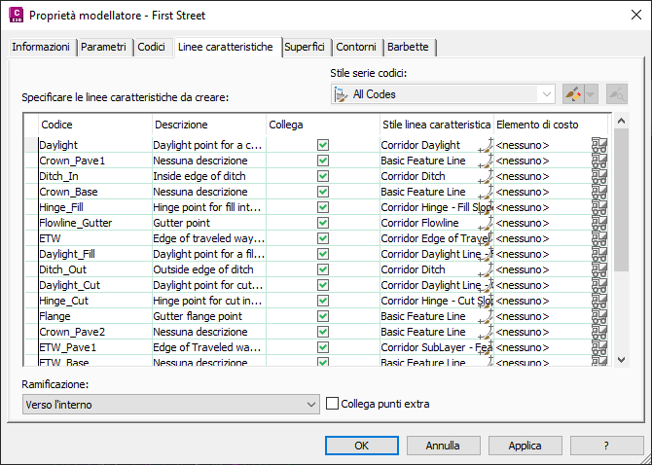Toggle the Collega checkbox for ETW

323,238
